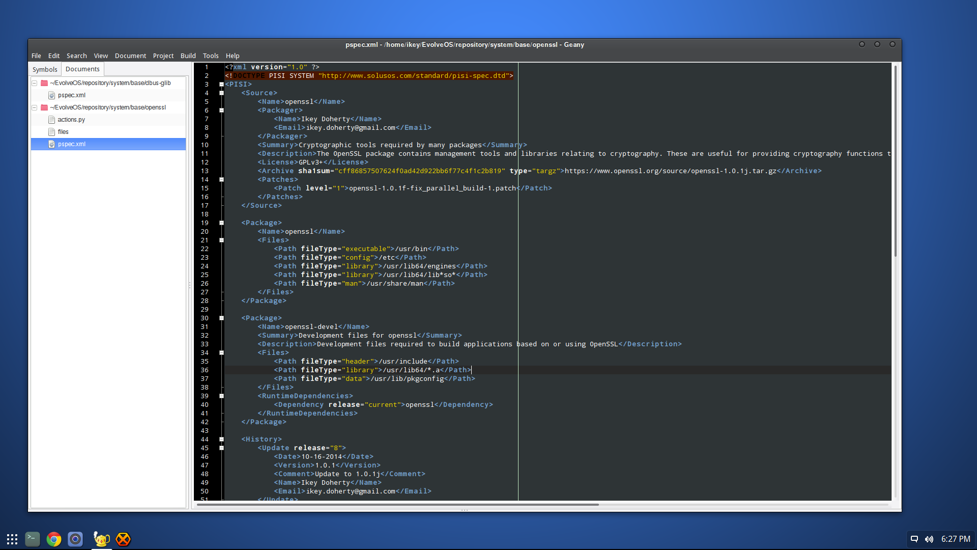Viewport: 977px width, 550px height.
Task: Launch the terminal from the taskbar
Action: 33,539
